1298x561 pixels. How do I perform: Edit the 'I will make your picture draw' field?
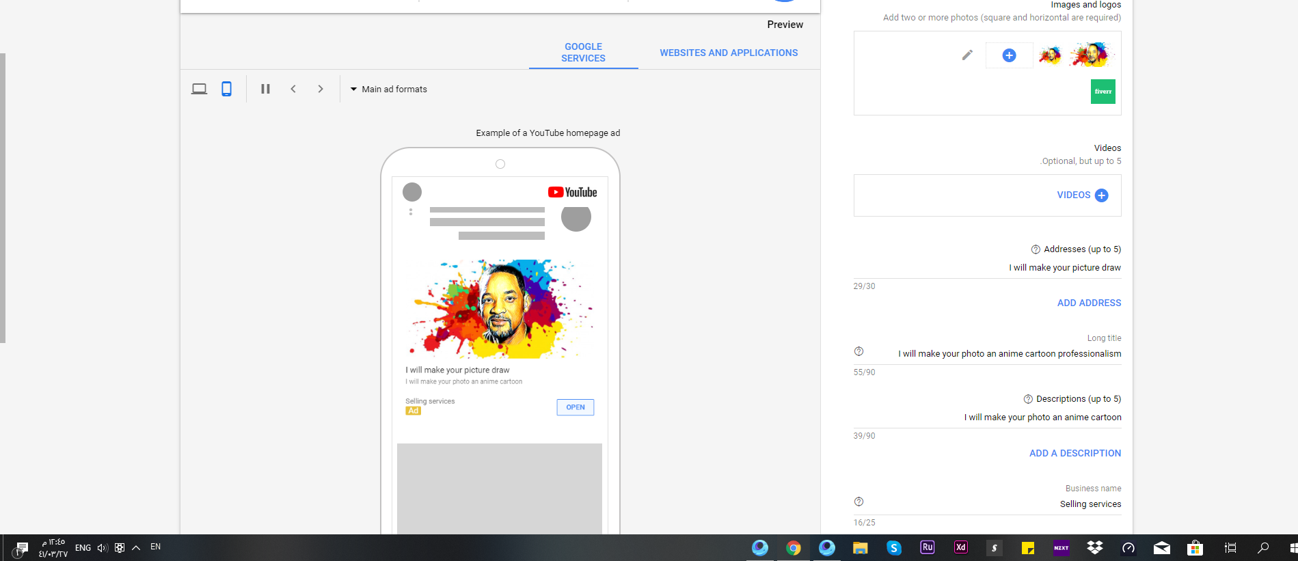pos(987,268)
